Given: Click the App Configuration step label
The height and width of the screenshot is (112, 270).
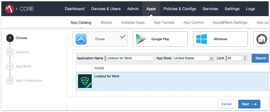Looking at the screenshot, I should click(x=29, y=81).
